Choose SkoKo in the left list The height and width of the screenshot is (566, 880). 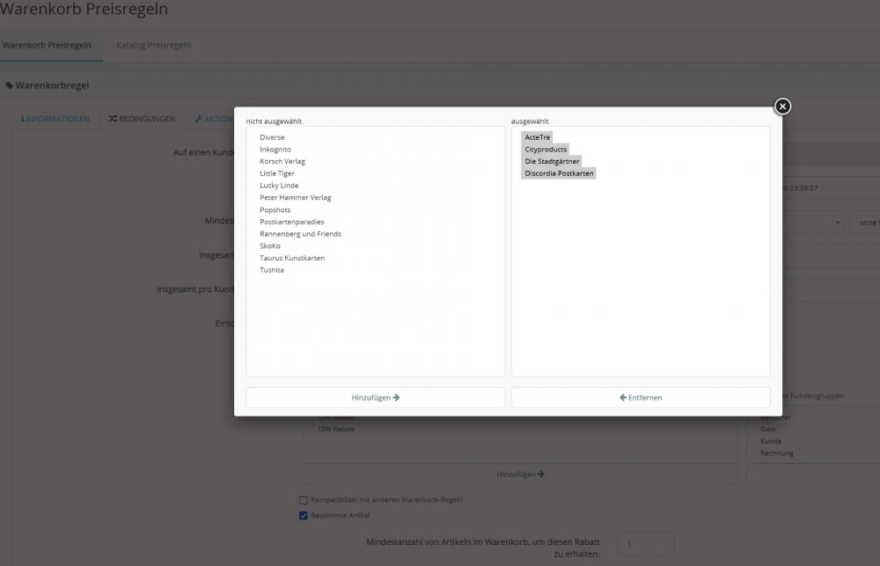tap(270, 246)
